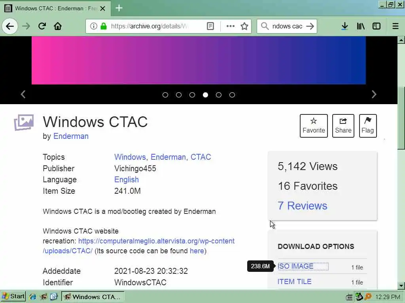Image resolution: width=405 pixels, height=303 pixels.
Task: Click the WindowsCTAC identifier value
Action: click(140, 282)
